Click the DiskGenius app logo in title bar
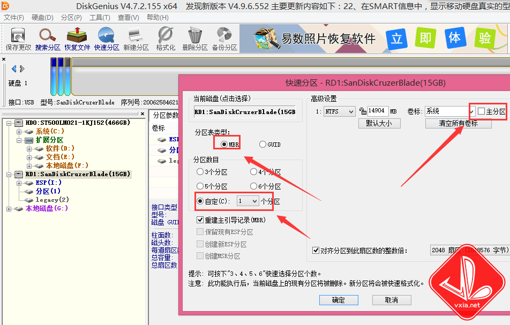The width and height of the screenshot is (510, 325). (5, 5)
